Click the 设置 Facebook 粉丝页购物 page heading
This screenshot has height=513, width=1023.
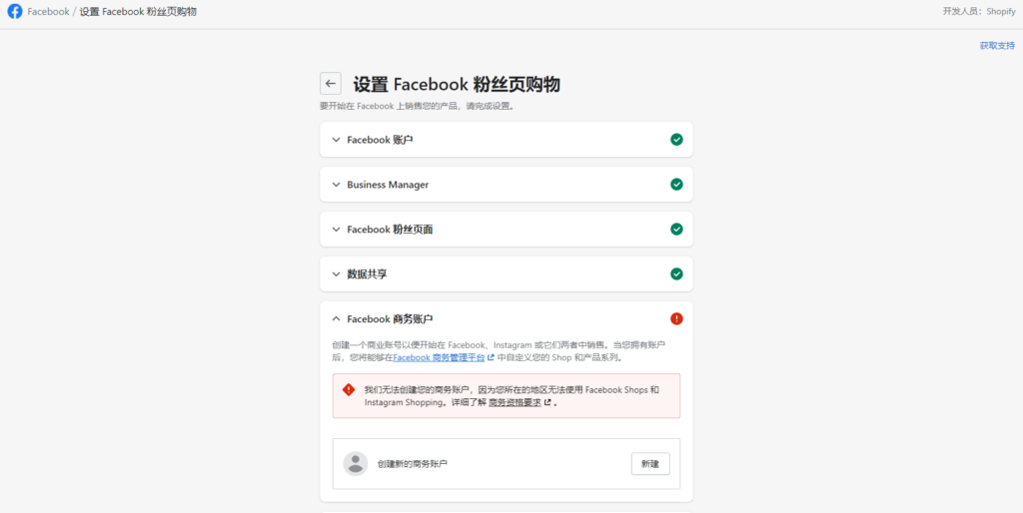pyautogui.click(x=457, y=85)
